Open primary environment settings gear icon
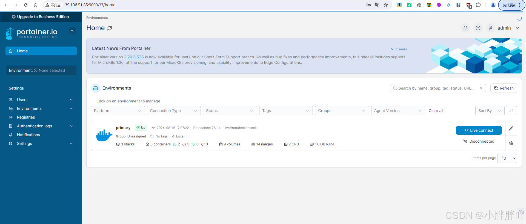Viewport: 526px width, 224px height. pos(511,143)
